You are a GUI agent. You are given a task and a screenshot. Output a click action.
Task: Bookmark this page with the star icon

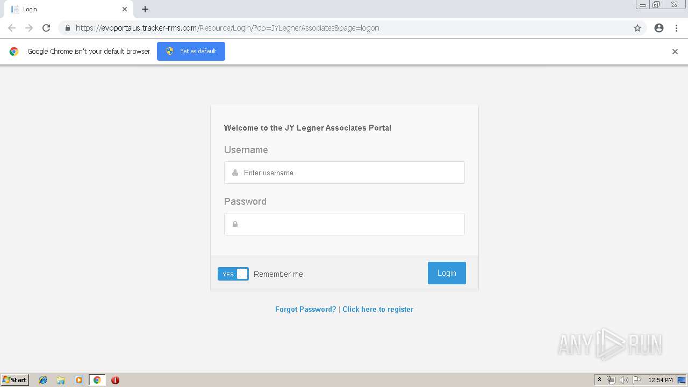pyautogui.click(x=637, y=28)
